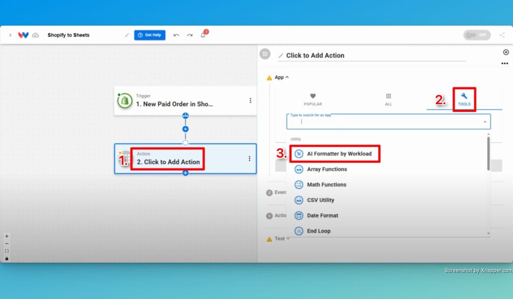
Task: Select the Shopify trigger icon
Action: [x=125, y=101]
